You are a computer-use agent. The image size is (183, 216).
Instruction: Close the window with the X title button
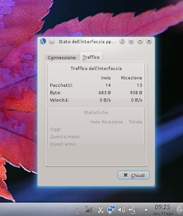pos(149,41)
